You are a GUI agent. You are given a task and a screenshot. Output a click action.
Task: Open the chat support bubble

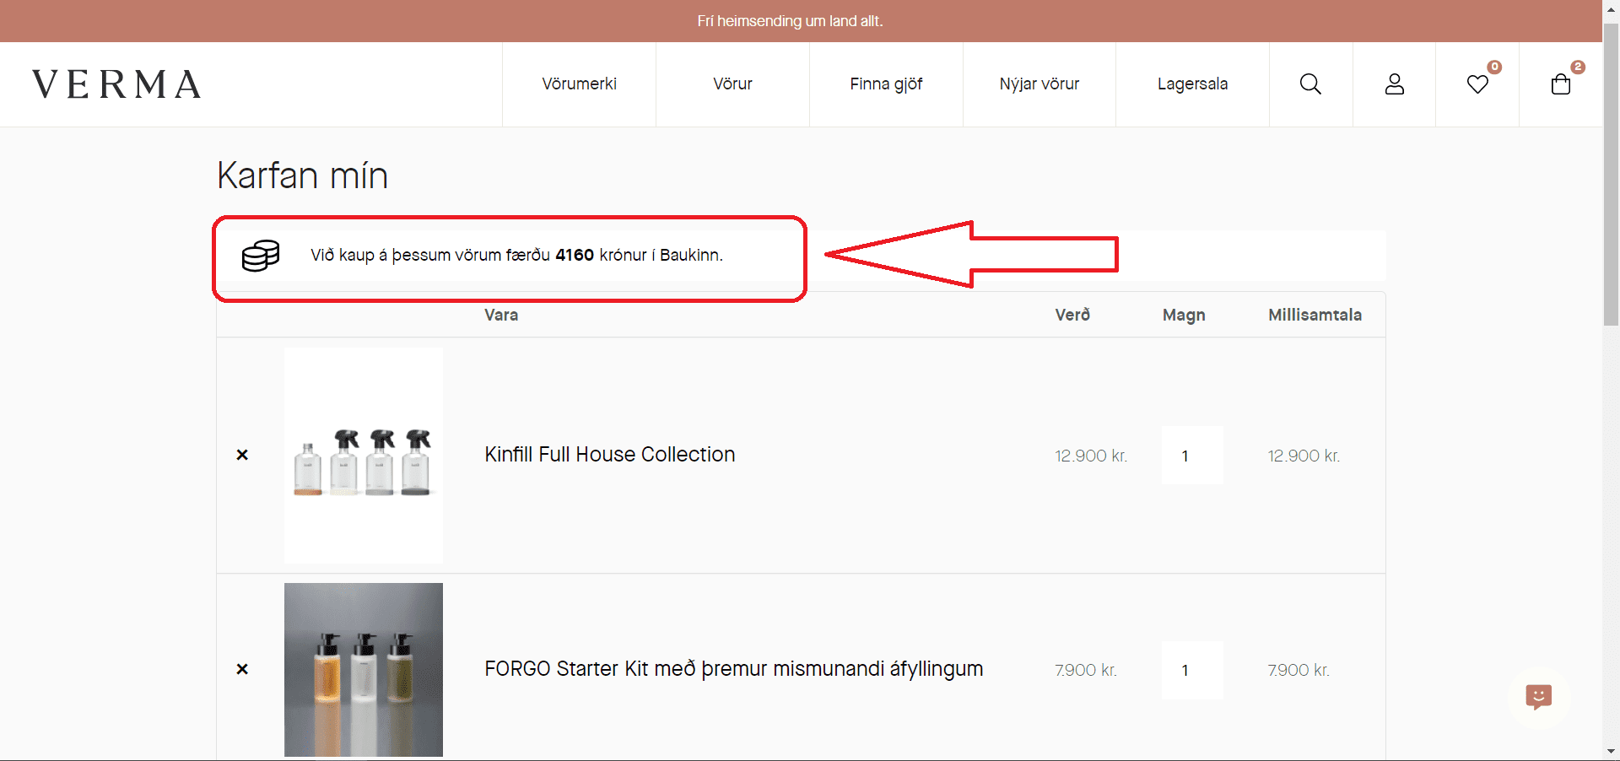(x=1538, y=697)
